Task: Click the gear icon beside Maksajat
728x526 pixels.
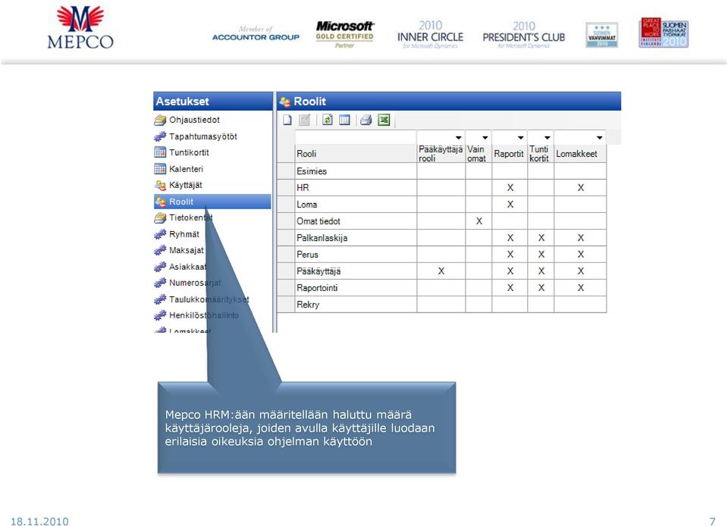Action: pyautogui.click(x=160, y=250)
